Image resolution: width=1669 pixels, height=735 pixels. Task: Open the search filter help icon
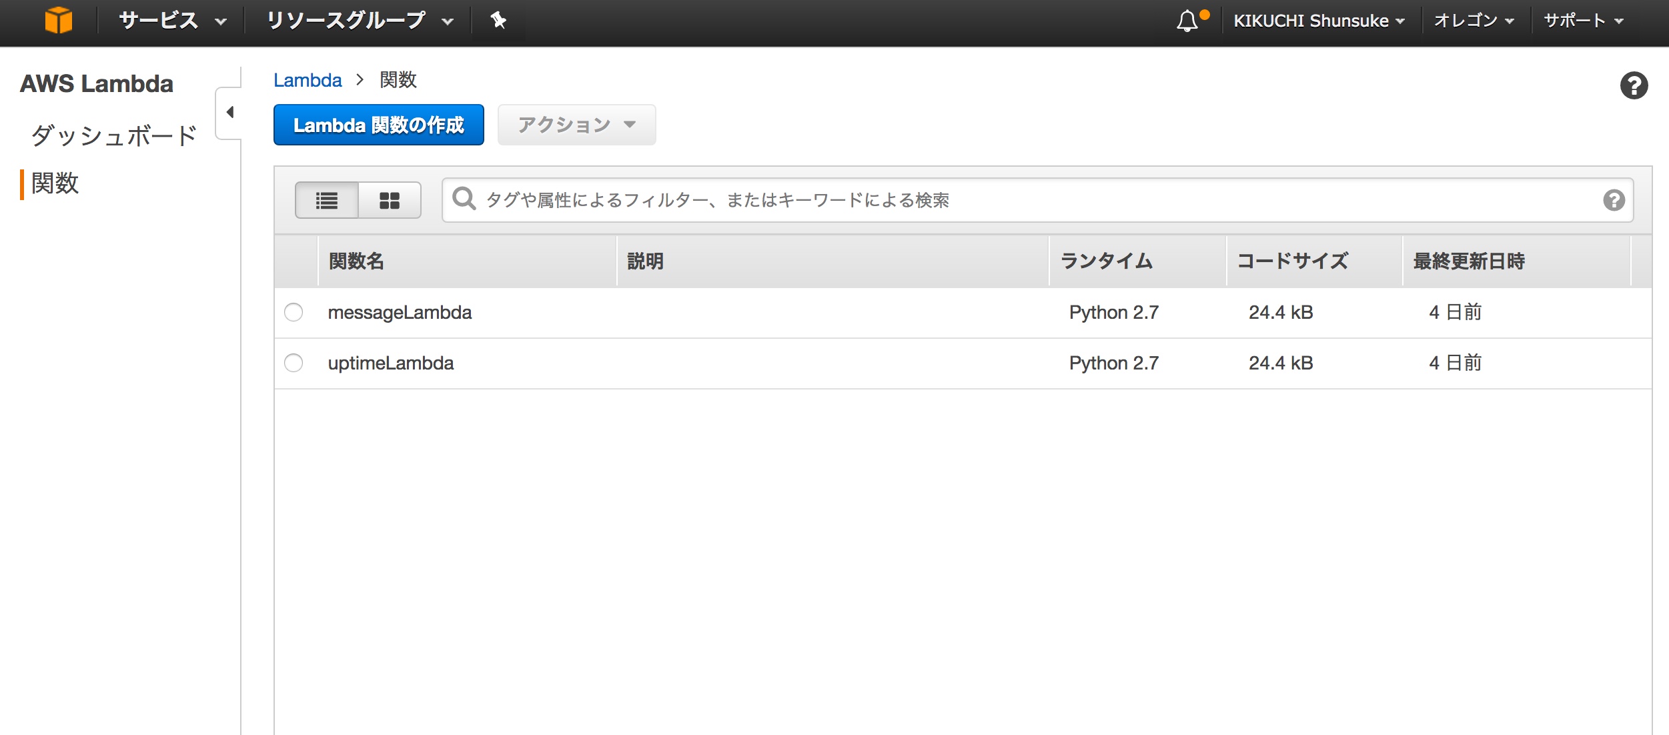[x=1614, y=200]
